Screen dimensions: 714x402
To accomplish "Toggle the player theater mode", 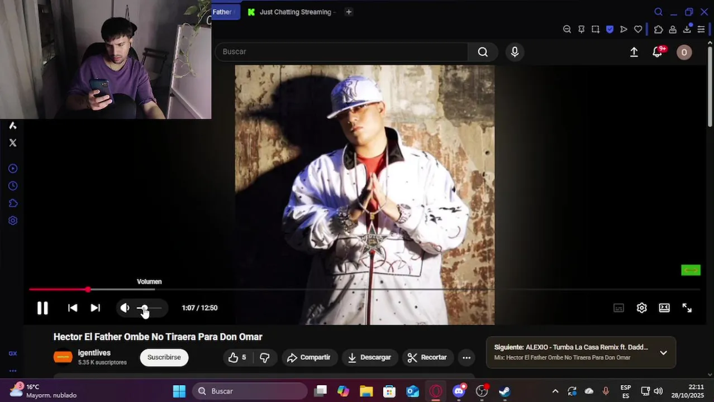I will pyautogui.click(x=664, y=308).
